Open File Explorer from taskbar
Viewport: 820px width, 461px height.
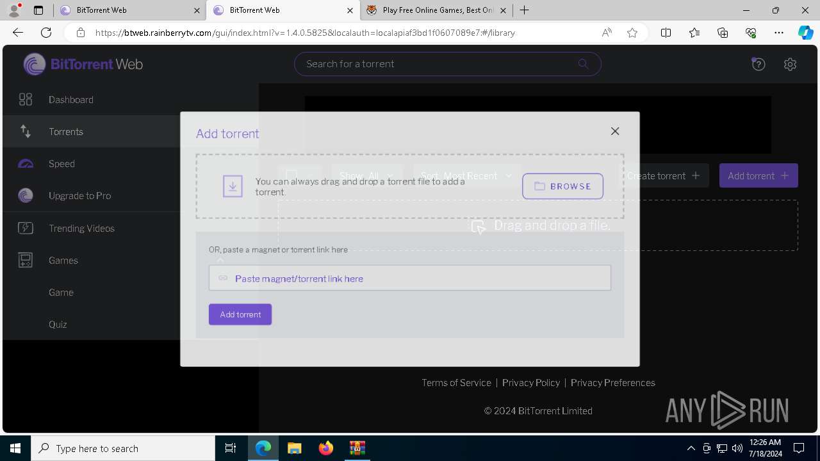295,448
